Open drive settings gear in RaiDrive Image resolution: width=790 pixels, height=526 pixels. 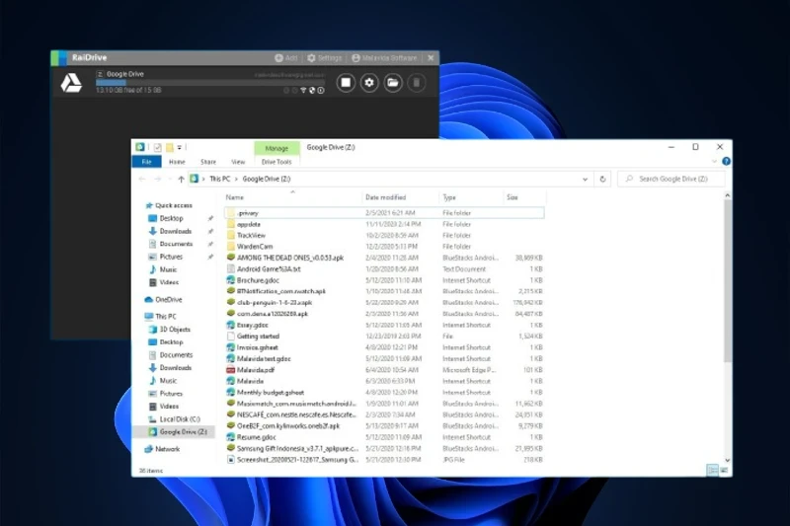(369, 84)
